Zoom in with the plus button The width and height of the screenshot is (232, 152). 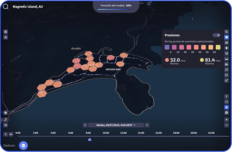tap(226, 120)
